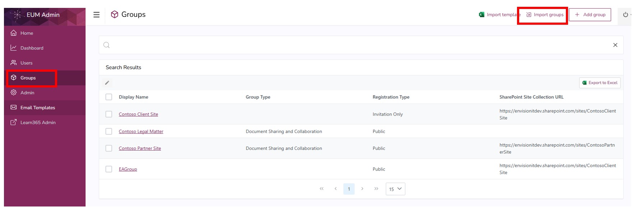The image size is (632, 209).
Task: Click the Public cell for Contoso Partner Site
Action: pyautogui.click(x=379, y=148)
